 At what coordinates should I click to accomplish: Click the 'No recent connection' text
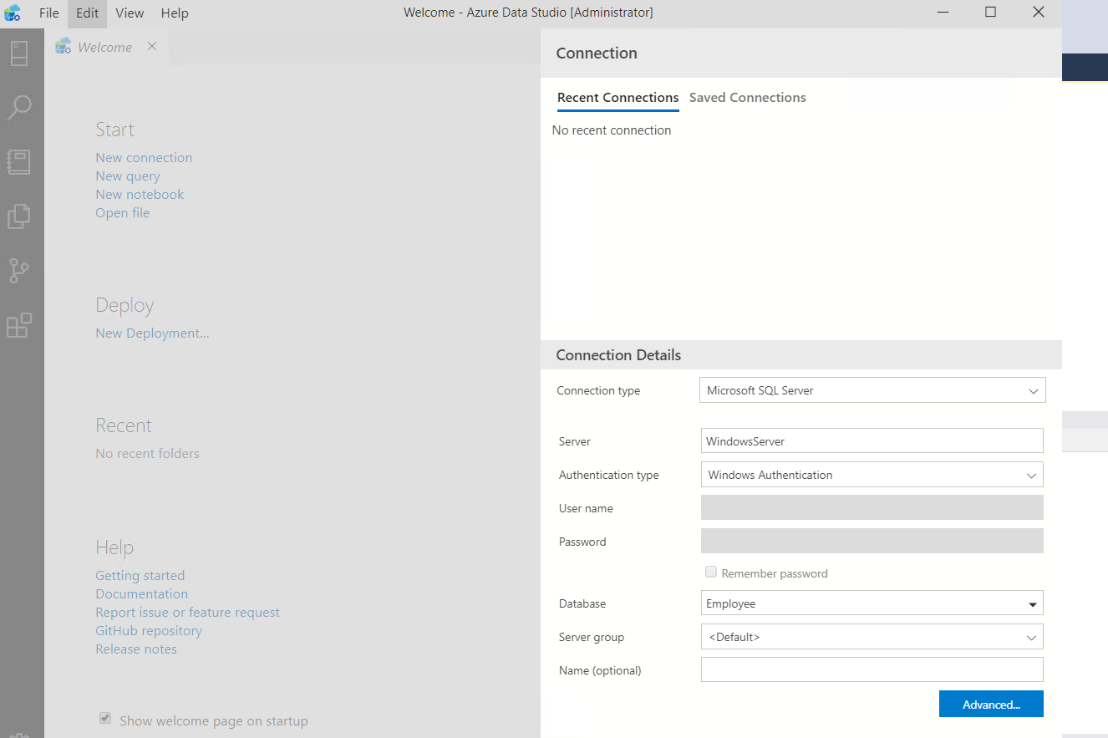pyautogui.click(x=612, y=130)
